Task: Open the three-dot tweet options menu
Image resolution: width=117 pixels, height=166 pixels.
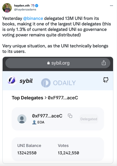Action: 112,5
